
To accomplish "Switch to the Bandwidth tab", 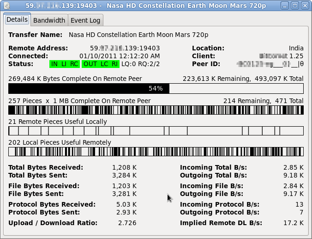I will (49, 20).
